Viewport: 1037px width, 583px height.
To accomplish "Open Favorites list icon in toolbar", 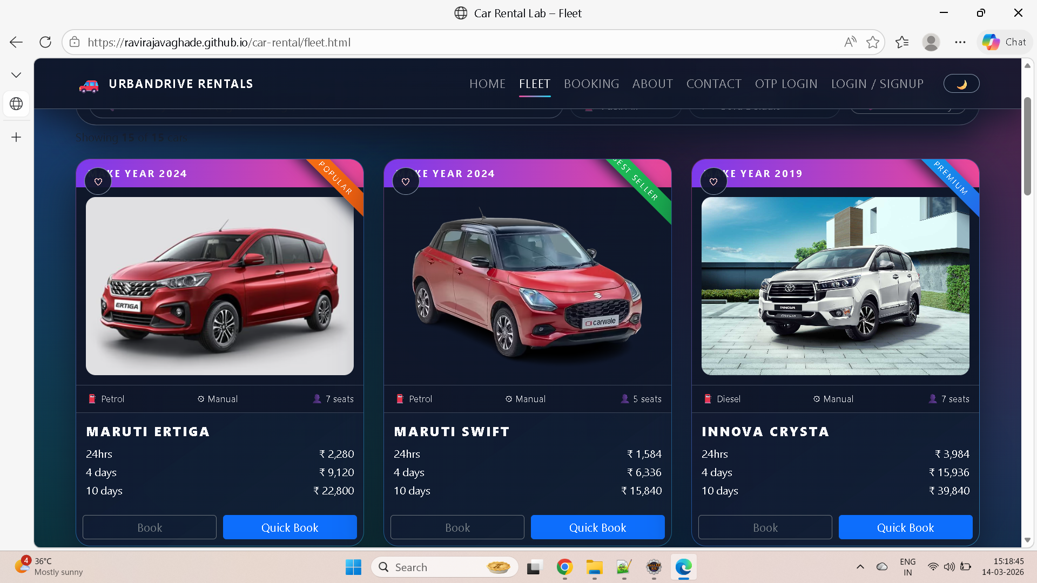I will click(902, 42).
